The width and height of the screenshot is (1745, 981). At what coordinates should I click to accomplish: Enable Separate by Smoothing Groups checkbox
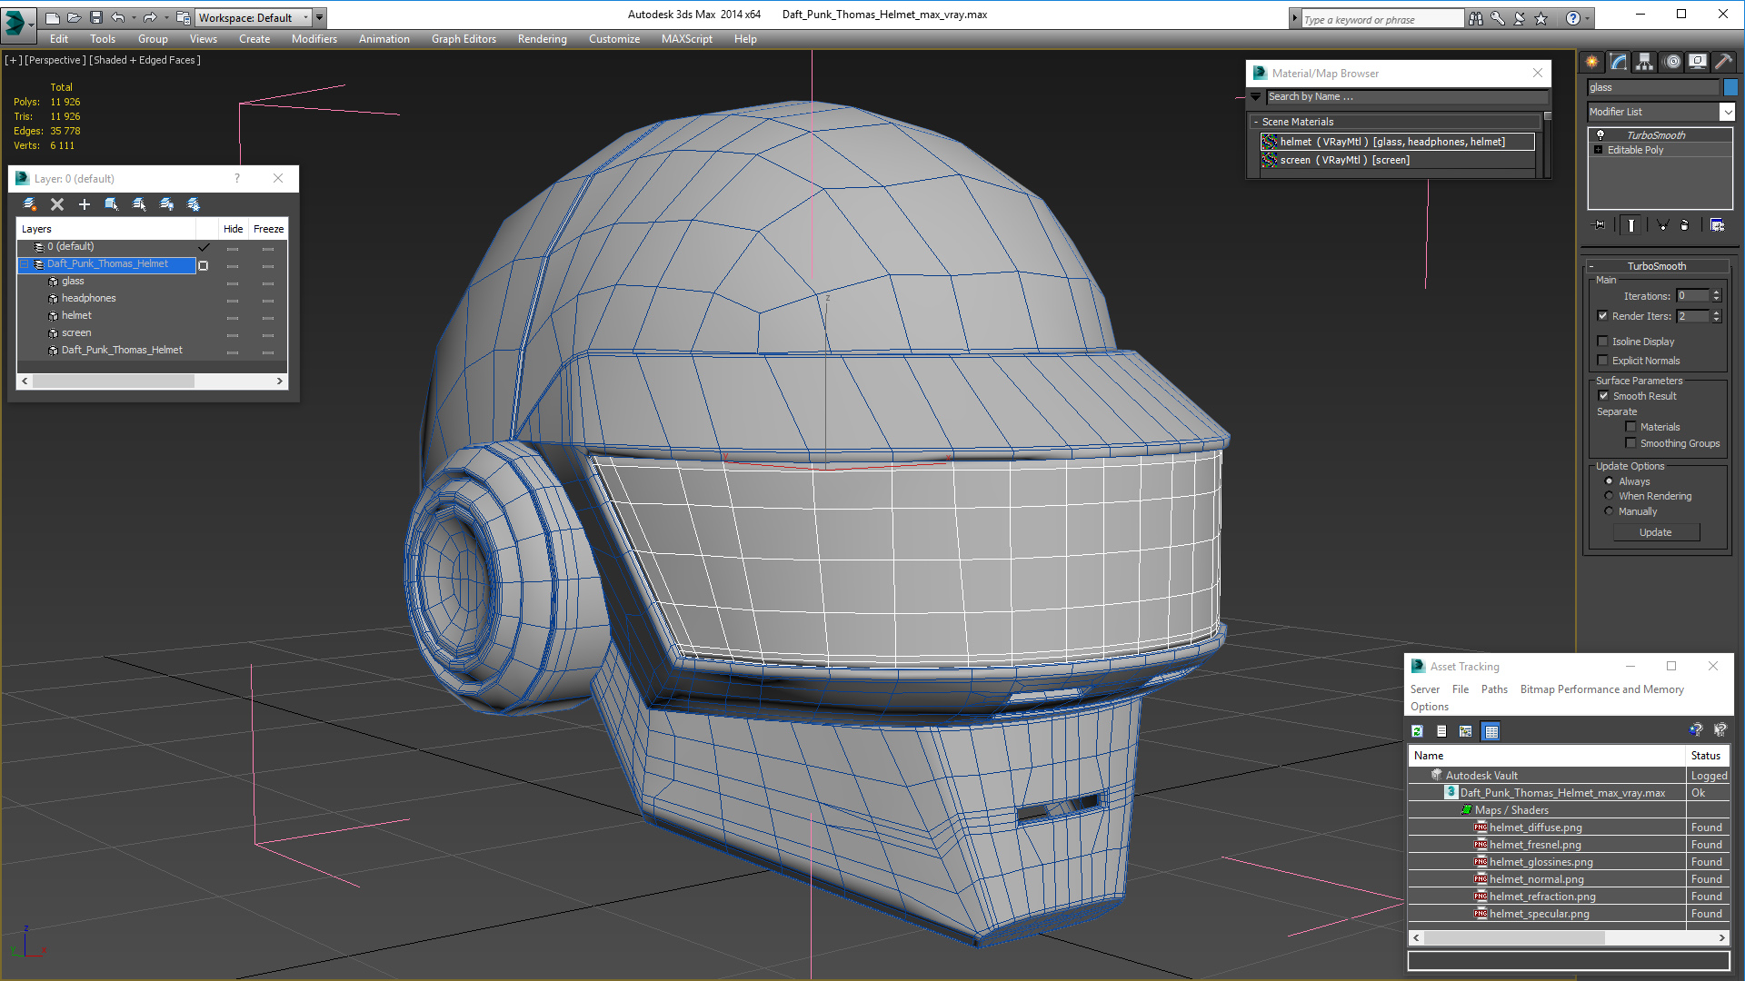1631,443
